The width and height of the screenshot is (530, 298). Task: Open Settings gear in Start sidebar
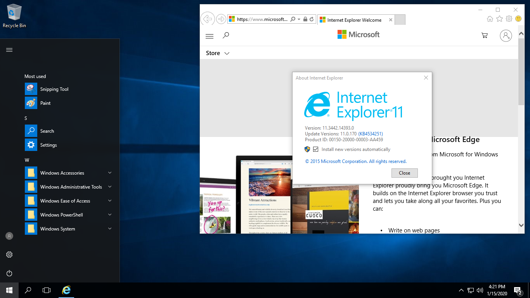pos(9,255)
